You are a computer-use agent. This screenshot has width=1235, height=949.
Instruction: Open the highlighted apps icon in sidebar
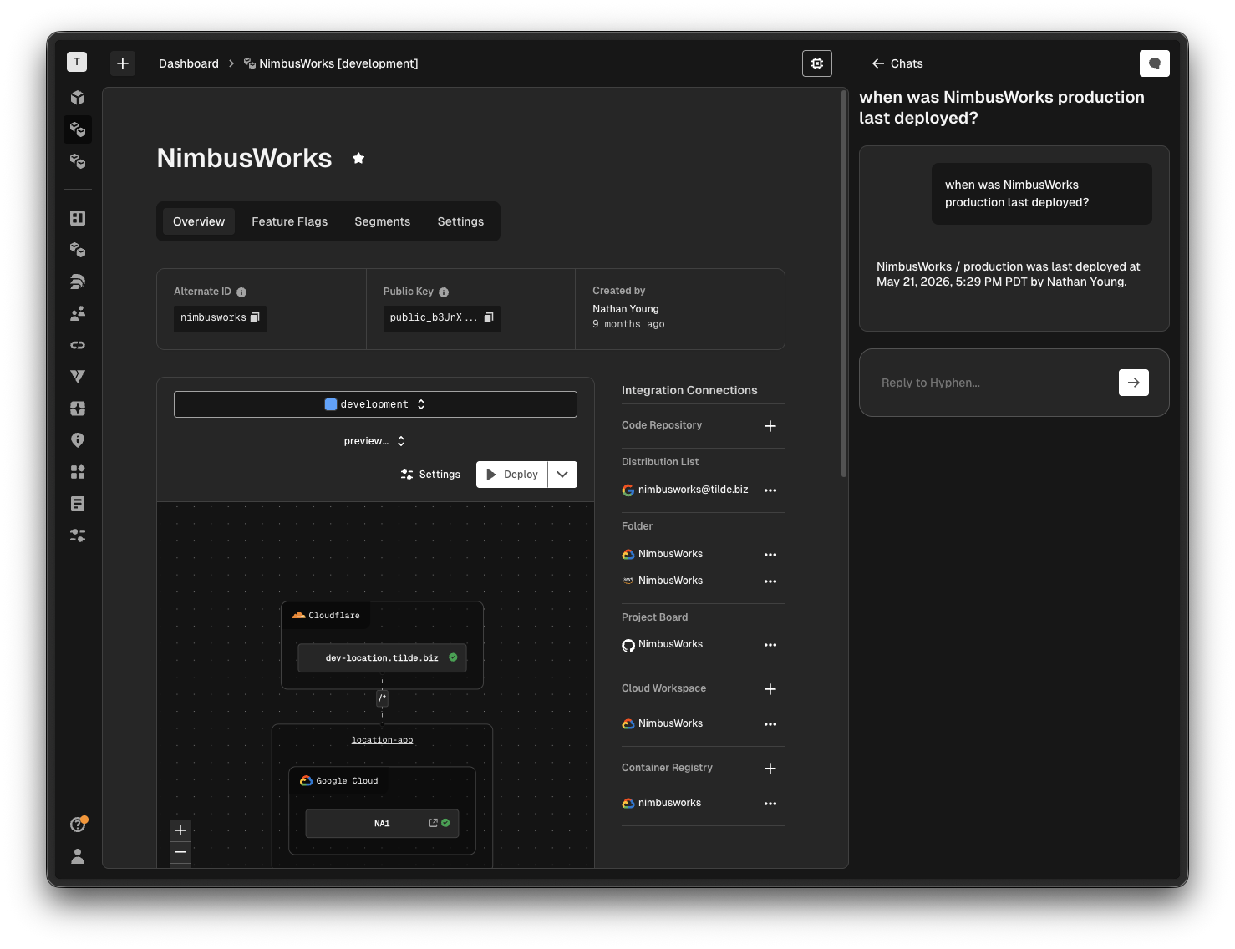click(x=78, y=129)
